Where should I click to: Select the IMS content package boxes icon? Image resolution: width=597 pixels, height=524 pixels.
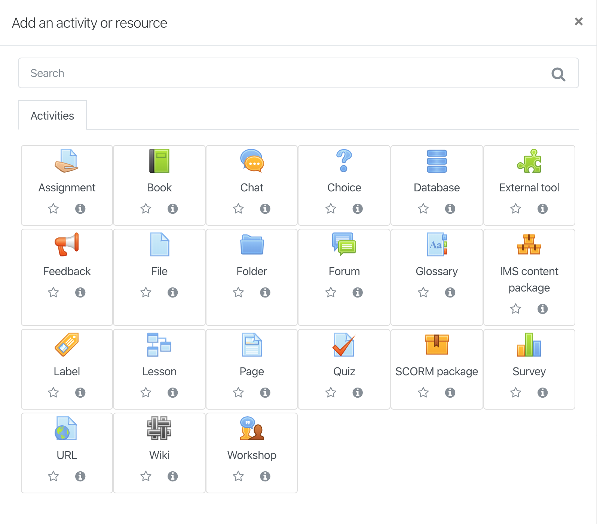(x=529, y=244)
